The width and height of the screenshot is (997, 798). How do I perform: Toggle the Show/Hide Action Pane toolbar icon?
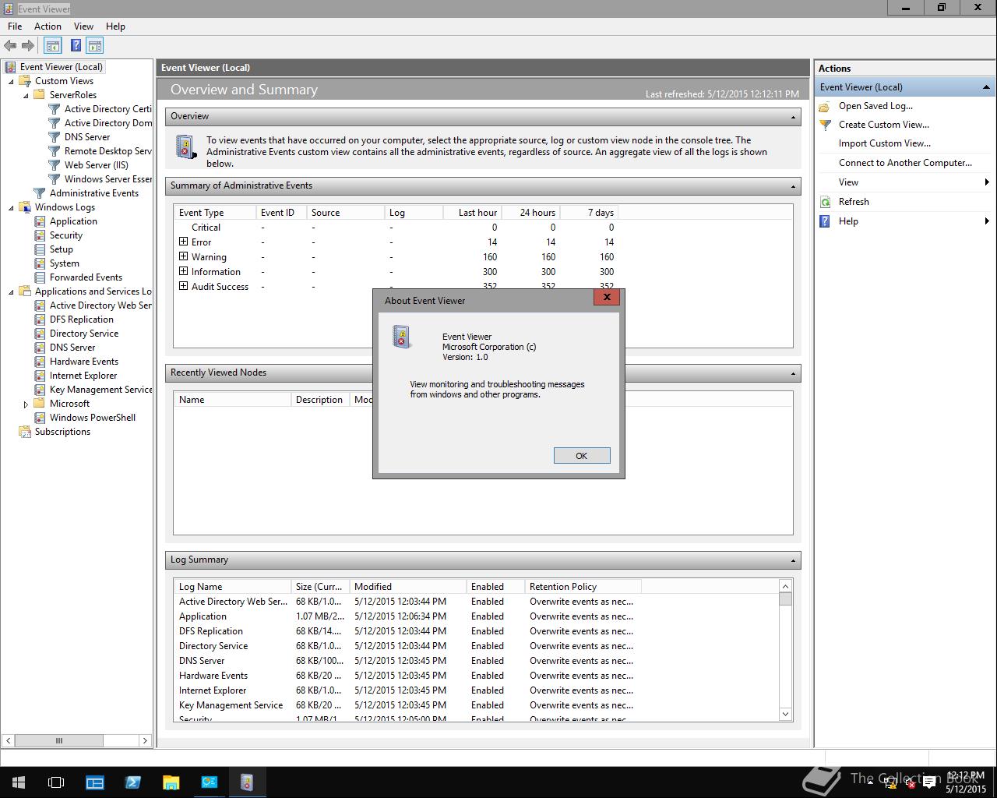point(95,46)
